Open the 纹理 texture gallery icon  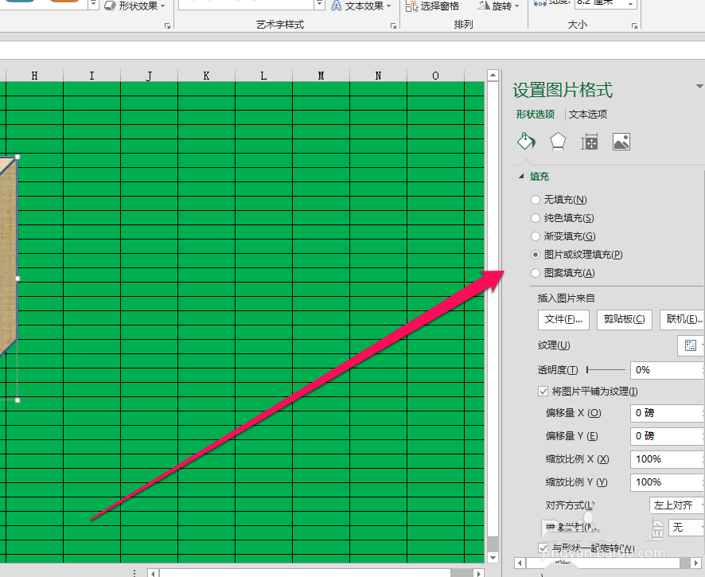[x=691, y=345]
